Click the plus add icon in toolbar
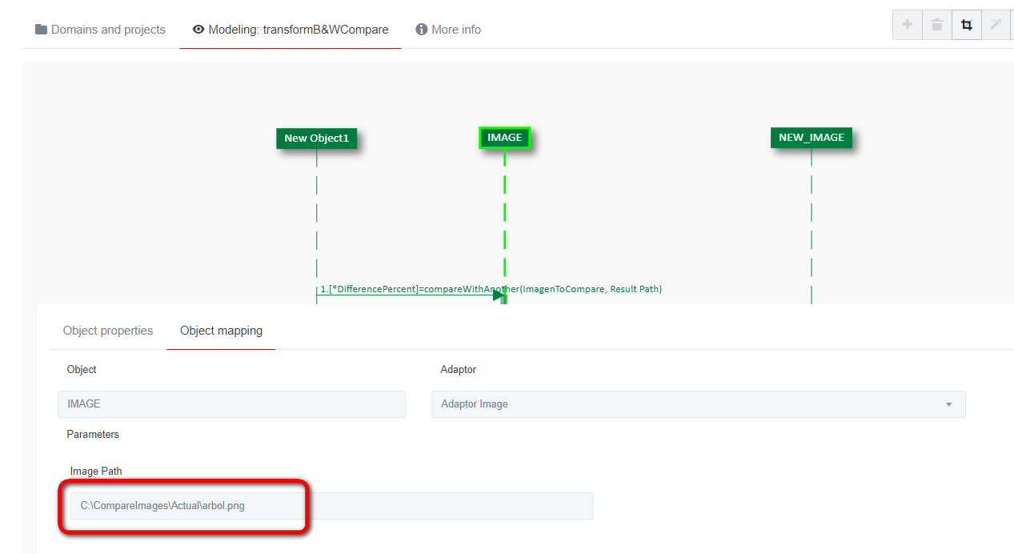The image size is (1014, 554). click(908, 25)
